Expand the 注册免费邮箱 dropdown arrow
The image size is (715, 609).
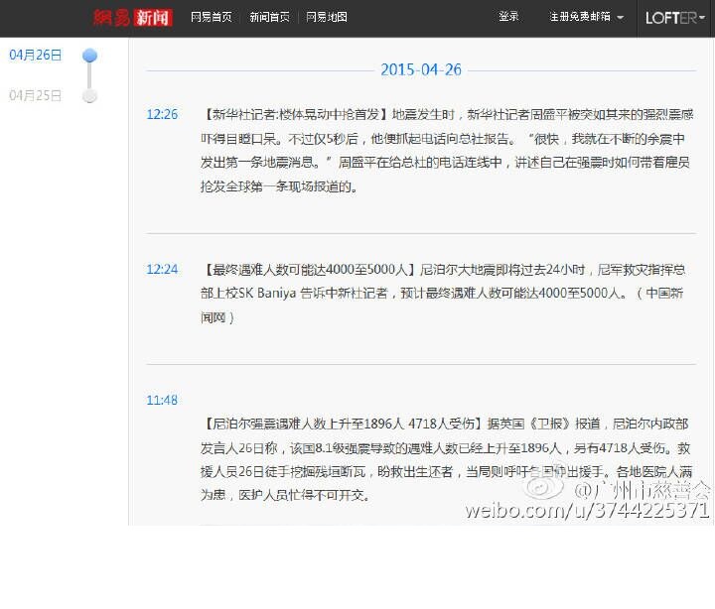tap(620, 18)
